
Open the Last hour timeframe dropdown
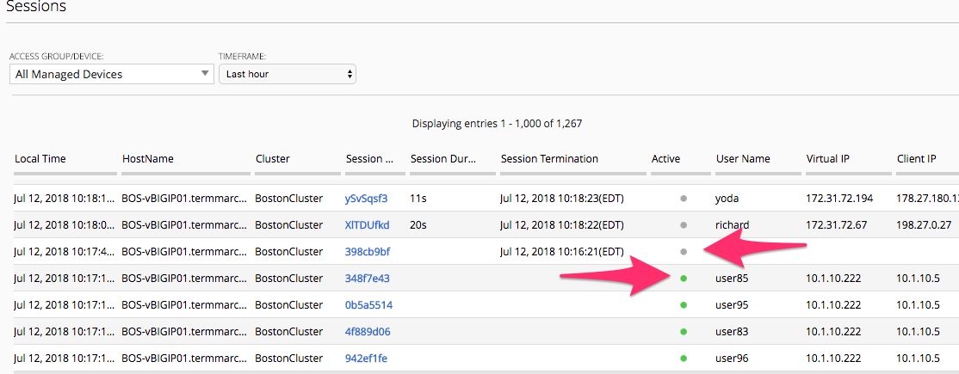[288, 75]
